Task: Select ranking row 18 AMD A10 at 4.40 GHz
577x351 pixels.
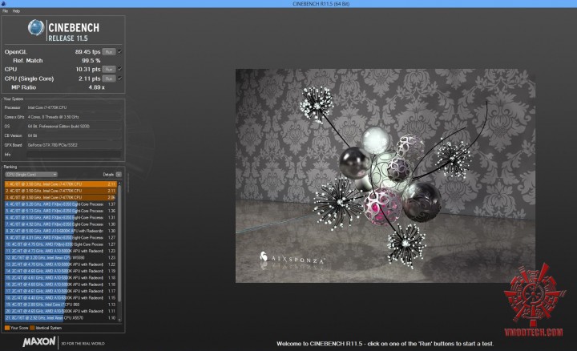Action: 61,297
